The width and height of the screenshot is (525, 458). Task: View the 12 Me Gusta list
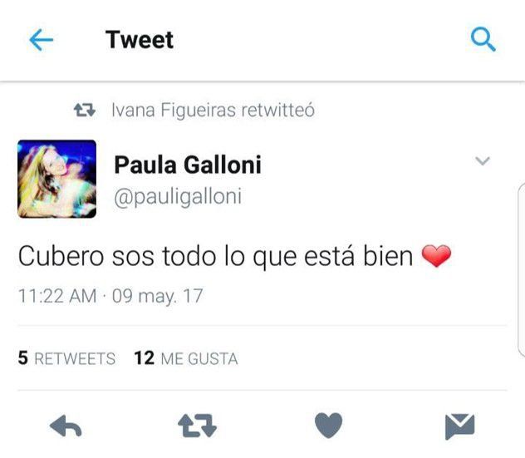[x=186, y=358]
